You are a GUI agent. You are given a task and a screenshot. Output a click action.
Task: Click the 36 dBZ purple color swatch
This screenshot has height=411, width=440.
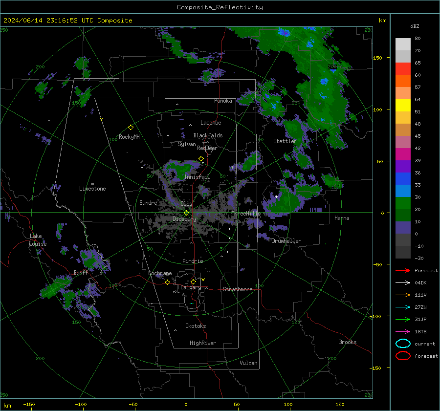click(x=403, y=166)
